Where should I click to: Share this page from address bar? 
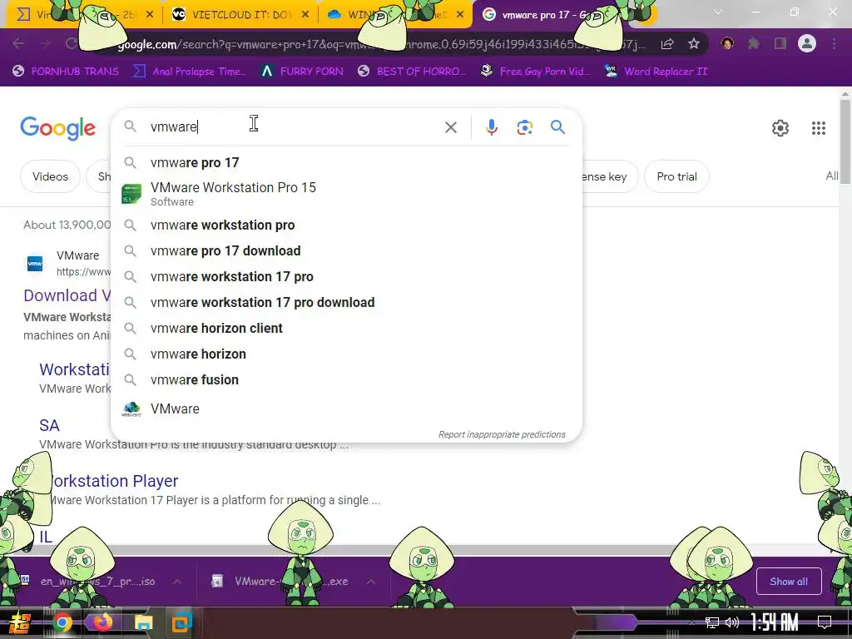[x=667, y=44]
